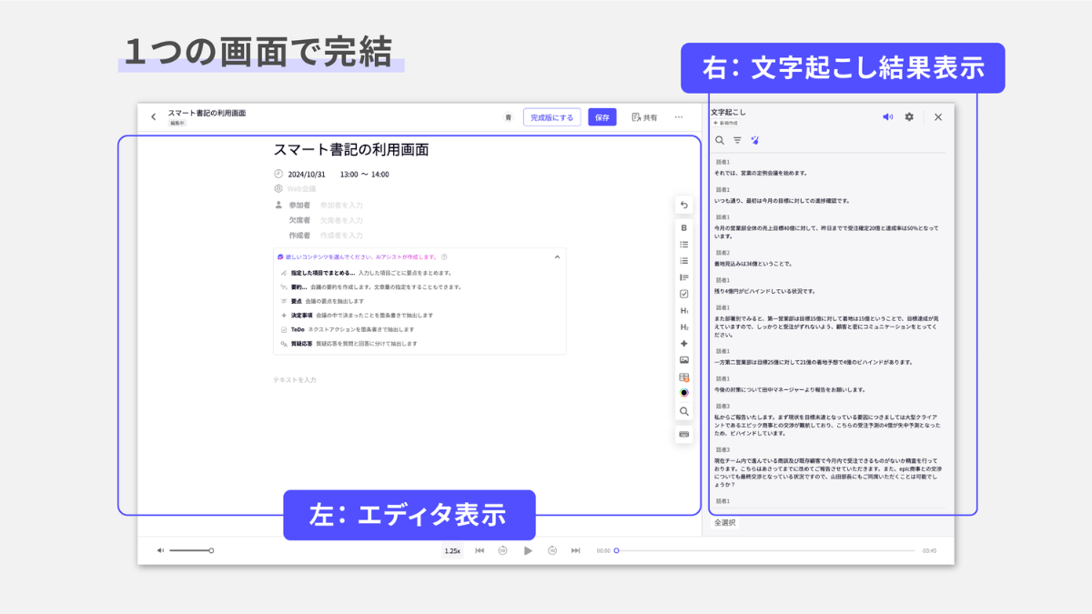
Task: Open transcription settings gear
Action: (909, 117)
